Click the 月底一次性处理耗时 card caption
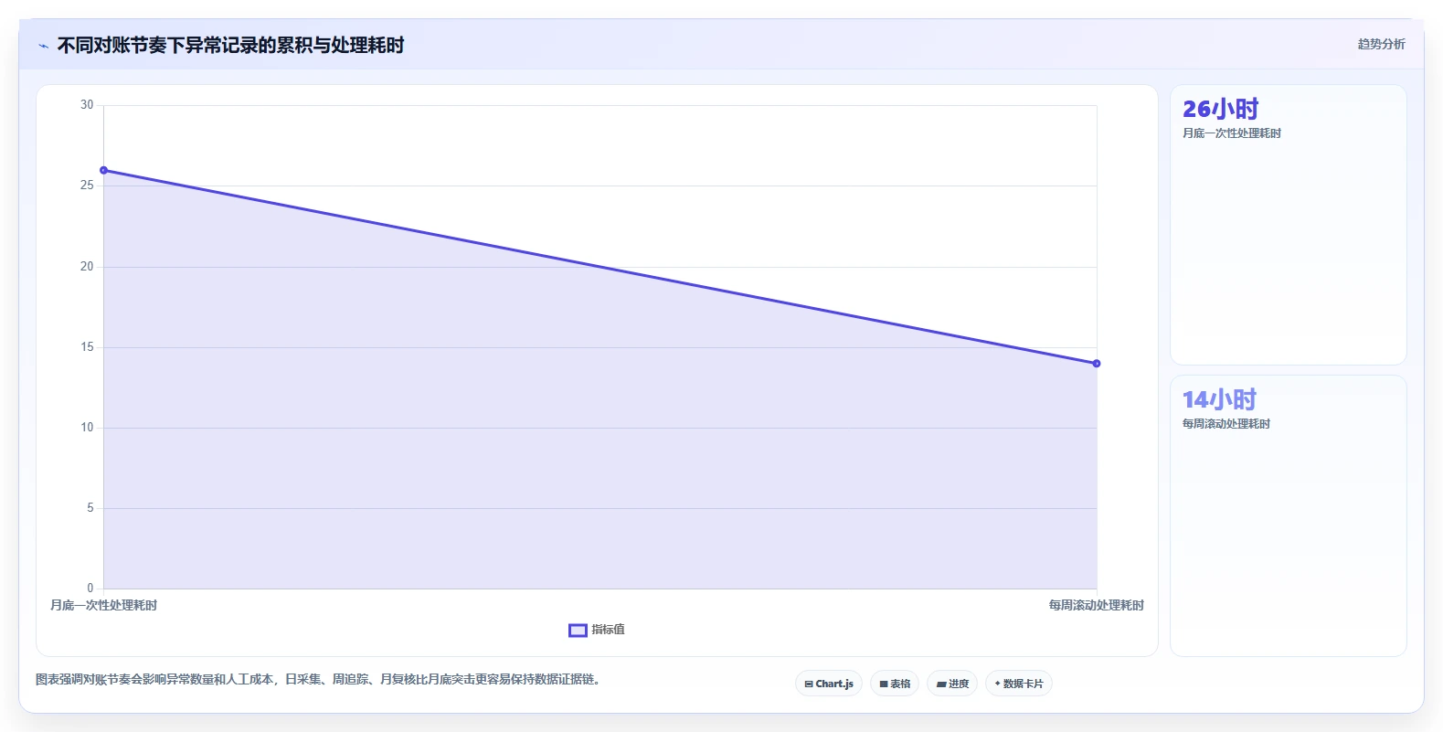Image resolution: width=1443 pixels, height=732 pixels. [1232, 133]
